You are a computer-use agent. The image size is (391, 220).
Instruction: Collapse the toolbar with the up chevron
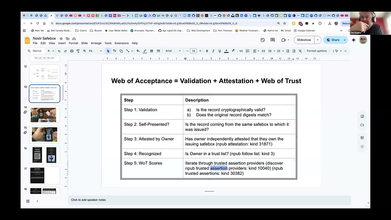pyautogui.click(x=345, y=51)
